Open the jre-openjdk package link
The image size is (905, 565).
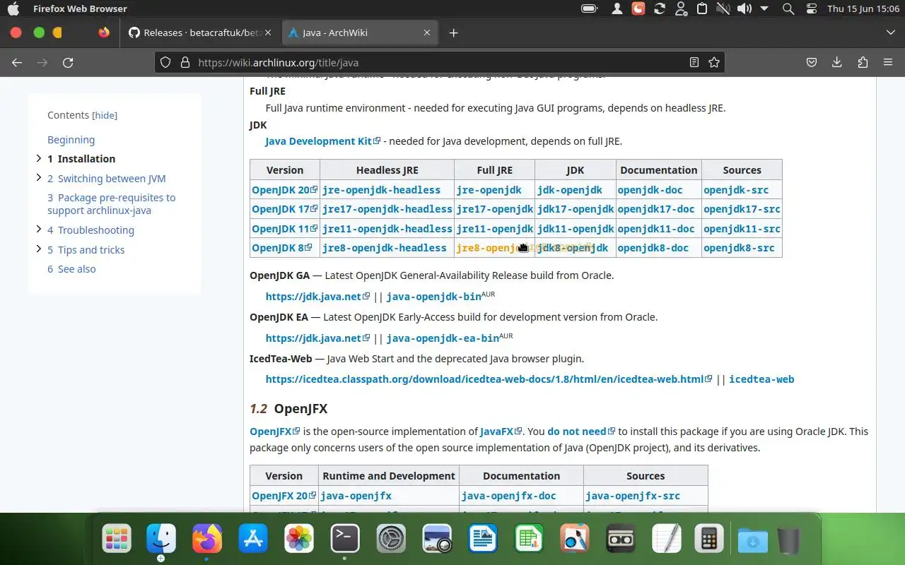489,190
